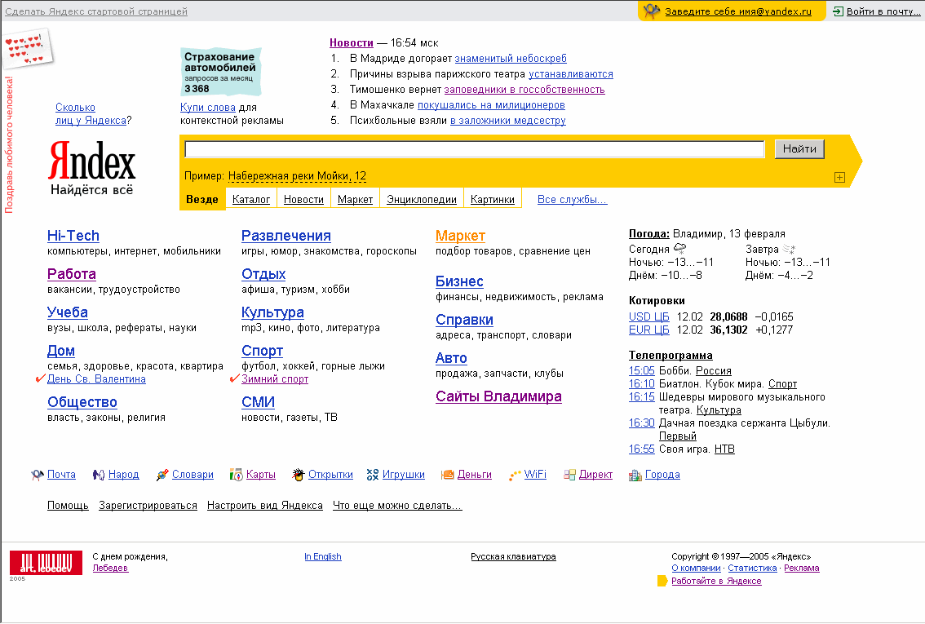Screen dimensions: 925x624
Task: Switch to the Энциклопедии search tab
Action: point(422,199)
